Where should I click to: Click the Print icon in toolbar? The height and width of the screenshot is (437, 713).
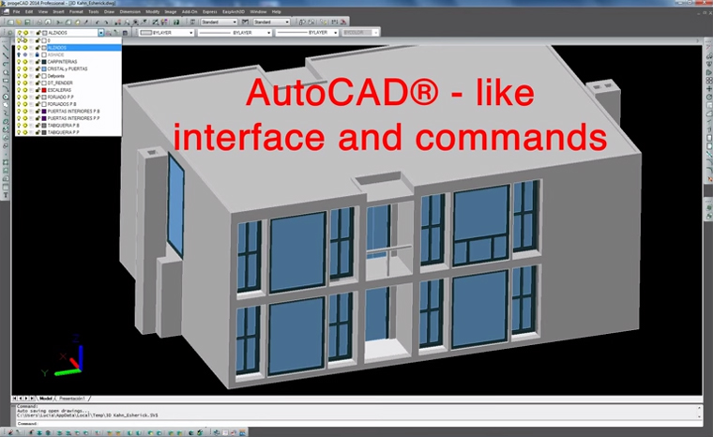(39, 22)
